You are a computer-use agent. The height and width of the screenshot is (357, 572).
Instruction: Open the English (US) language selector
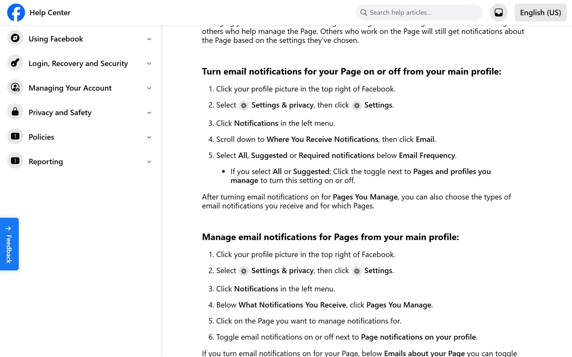pos(541,12)
